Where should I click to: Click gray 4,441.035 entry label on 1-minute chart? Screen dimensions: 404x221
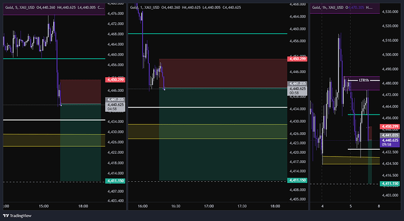(297, 84)
